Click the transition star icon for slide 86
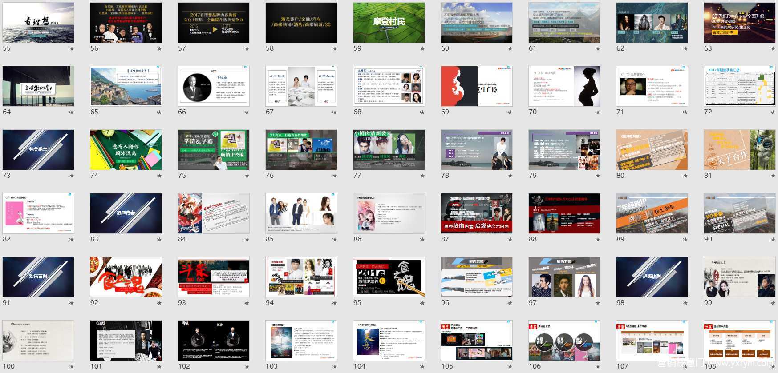This screenshot has width=778, height=373. tap(422, 240)
